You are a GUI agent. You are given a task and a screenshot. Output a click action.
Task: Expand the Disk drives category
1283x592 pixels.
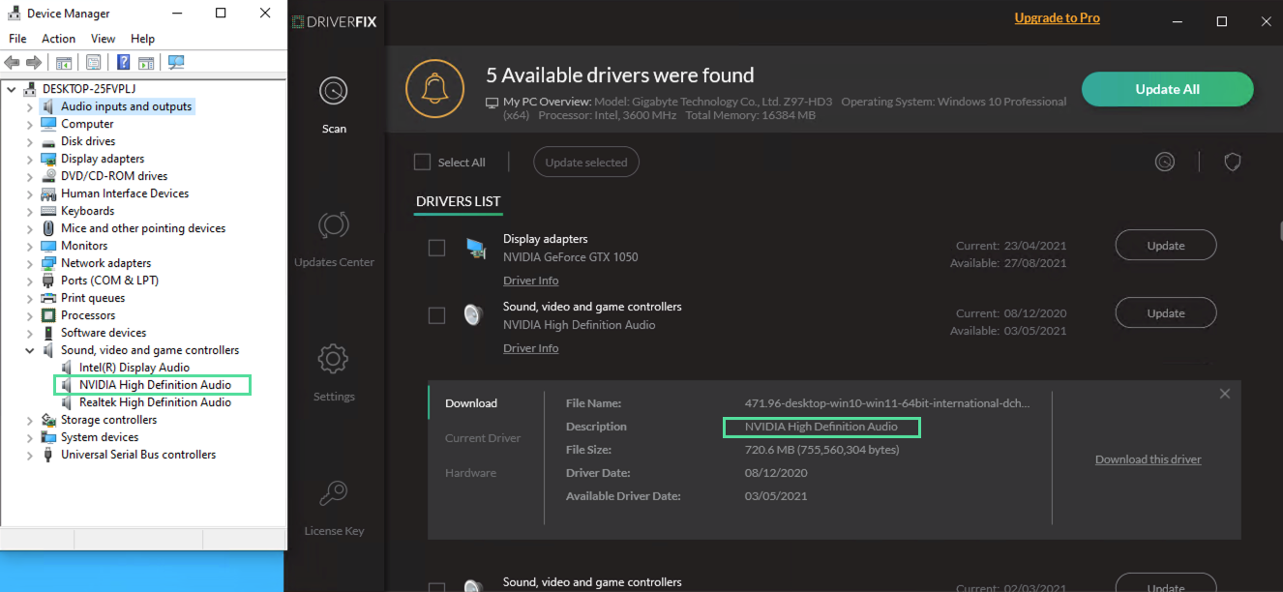pyautogui.click(x=30, y=141)
